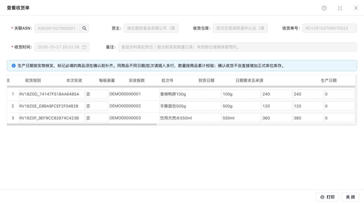Click row number 2 in the table
Image resolution: width=364 pixels, height=205 pixels.
pyautogui.click(x=13, y=106)
